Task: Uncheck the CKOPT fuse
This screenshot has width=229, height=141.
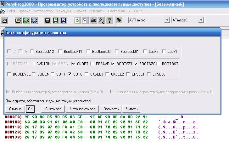Action: [x=73, y=64]
